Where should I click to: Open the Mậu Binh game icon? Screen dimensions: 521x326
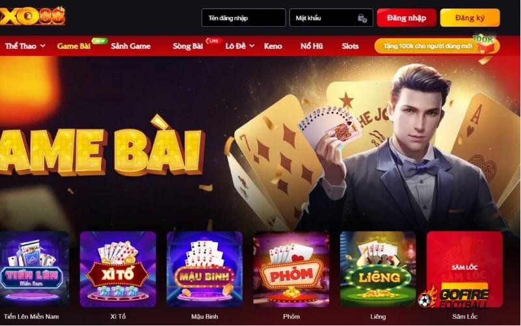coord(205,269)
